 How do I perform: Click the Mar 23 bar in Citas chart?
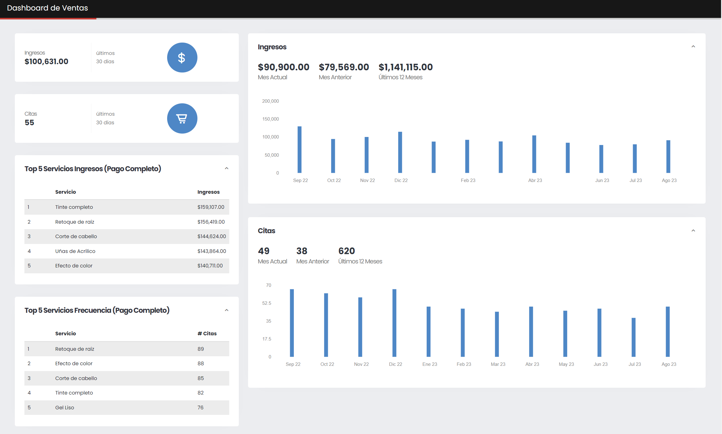(497, 334)
